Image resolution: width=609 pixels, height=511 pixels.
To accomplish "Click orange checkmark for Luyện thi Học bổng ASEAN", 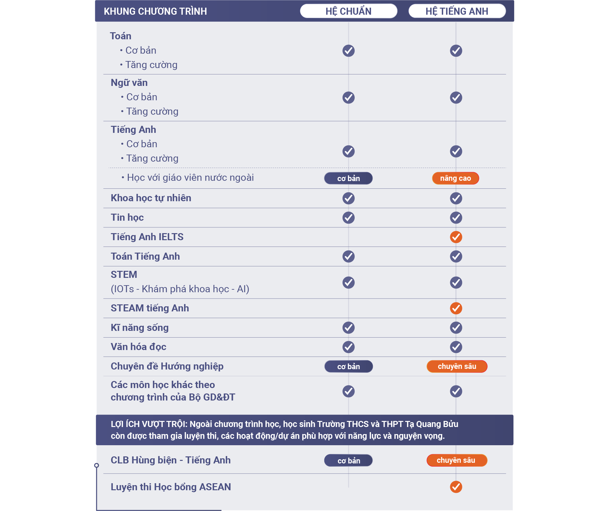I will [456, 487].
